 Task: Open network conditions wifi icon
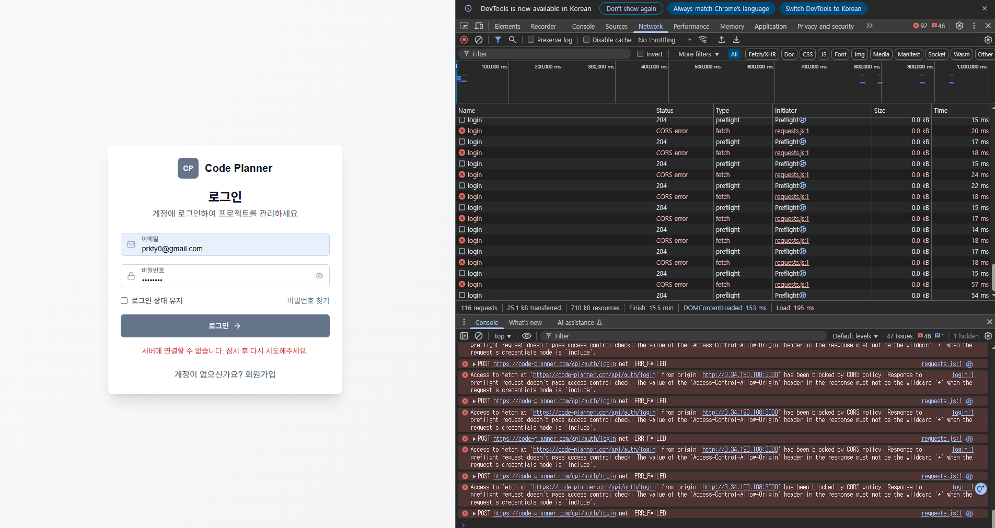tap(703, 40)
